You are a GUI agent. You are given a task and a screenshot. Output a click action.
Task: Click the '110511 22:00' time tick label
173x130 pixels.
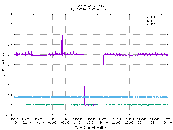click(155, 121)
